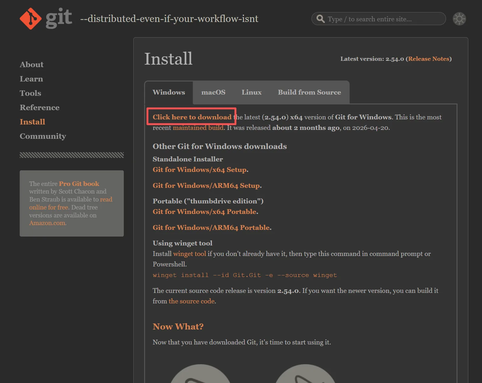Click the 'Click here to download' link
Viewport: 482px width, 383px height.
pyautogui.click(x=192, y=117)
